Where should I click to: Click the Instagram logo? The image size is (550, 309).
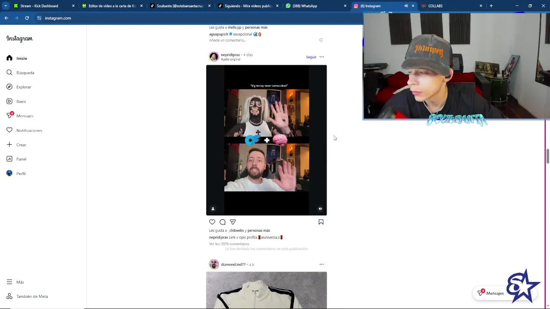click(x=19, y=39)
